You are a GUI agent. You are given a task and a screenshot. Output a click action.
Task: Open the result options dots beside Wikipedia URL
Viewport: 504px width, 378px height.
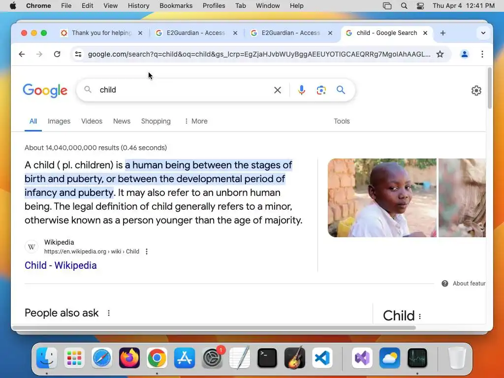tap(147, 252)
